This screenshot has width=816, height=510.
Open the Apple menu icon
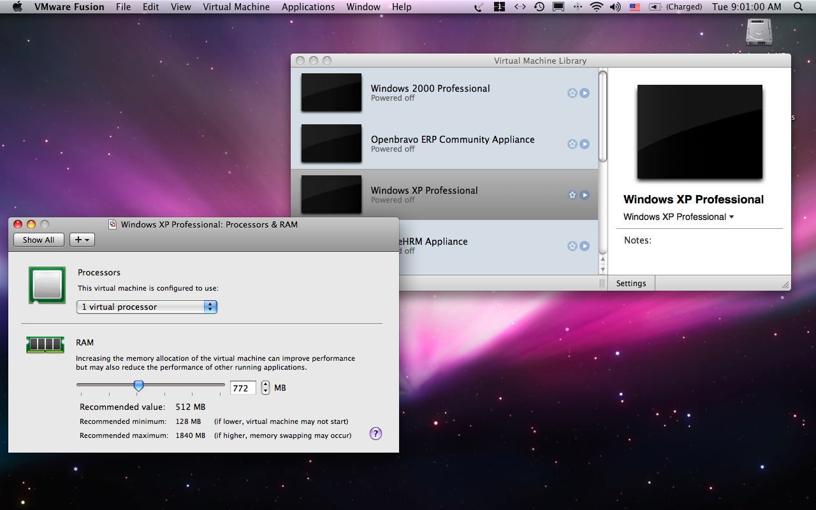(x=18, y=7)
